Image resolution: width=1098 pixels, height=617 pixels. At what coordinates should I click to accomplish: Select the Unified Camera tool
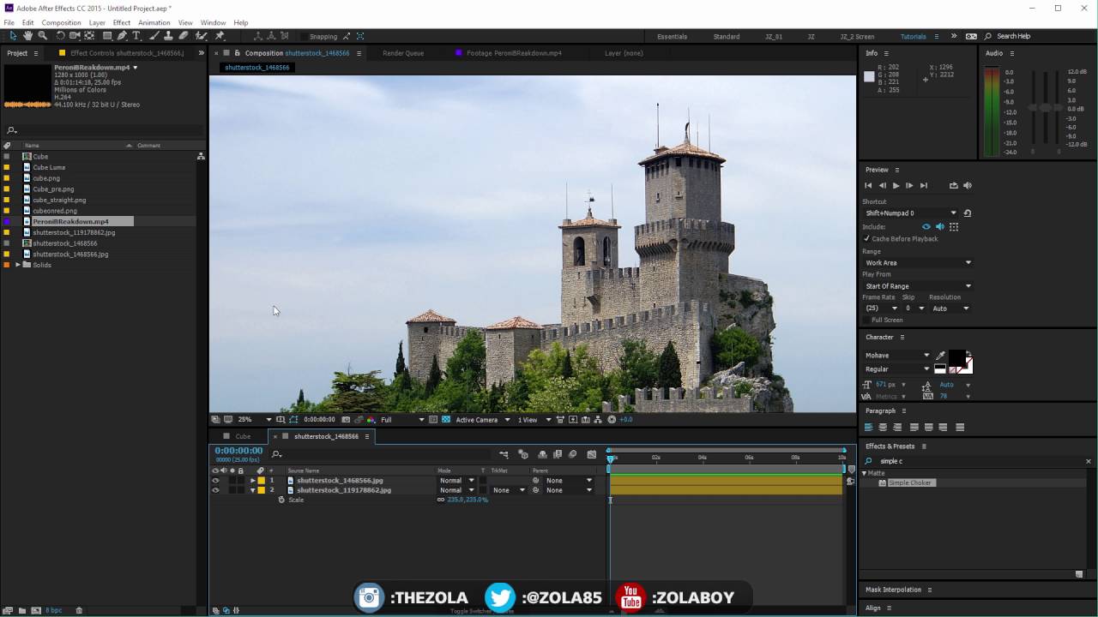tap(75, 36)
